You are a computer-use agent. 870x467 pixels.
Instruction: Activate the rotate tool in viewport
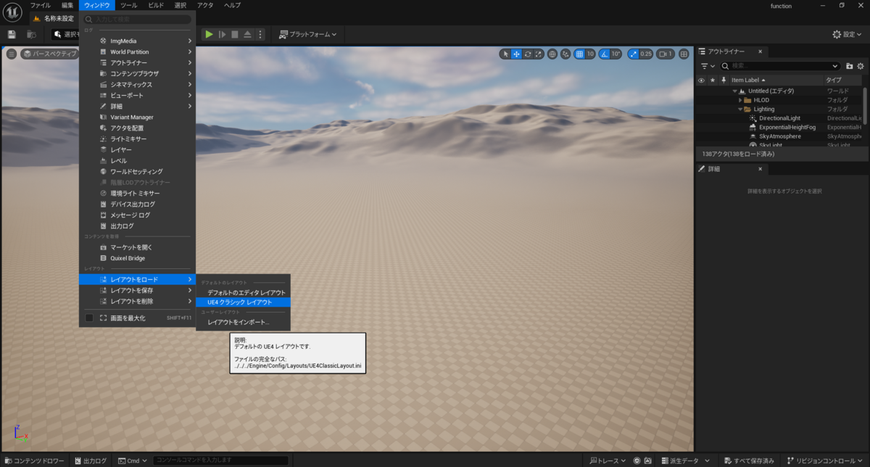tap(527, 54)
